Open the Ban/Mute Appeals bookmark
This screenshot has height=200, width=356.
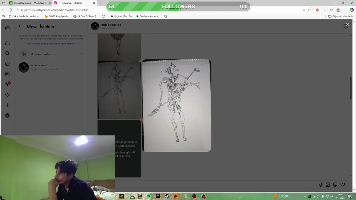pos(148,16)
